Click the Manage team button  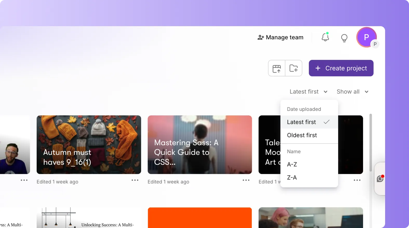(x=280, y=38)
